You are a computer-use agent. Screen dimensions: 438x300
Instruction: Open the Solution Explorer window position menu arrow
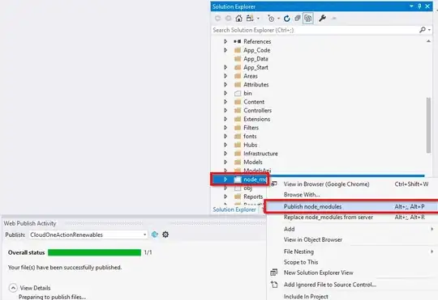[x=411, y=6]
